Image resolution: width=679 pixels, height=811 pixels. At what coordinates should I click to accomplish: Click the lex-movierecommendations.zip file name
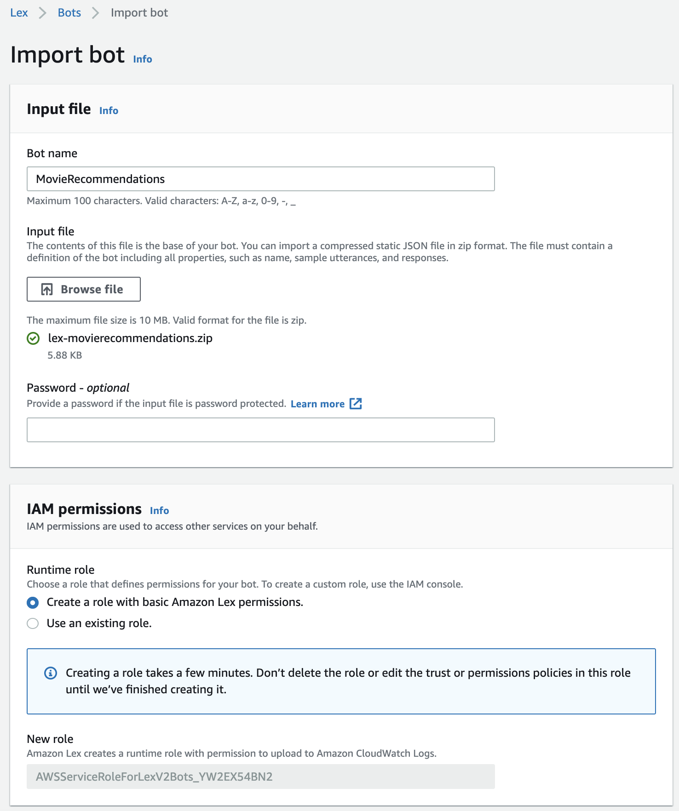(130, 338)
